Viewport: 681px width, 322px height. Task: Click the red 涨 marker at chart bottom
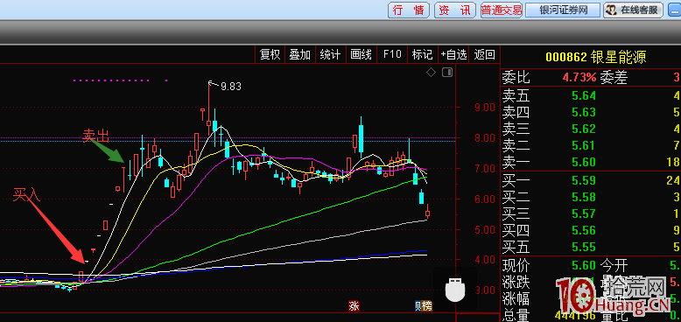[x=354, y=306]
